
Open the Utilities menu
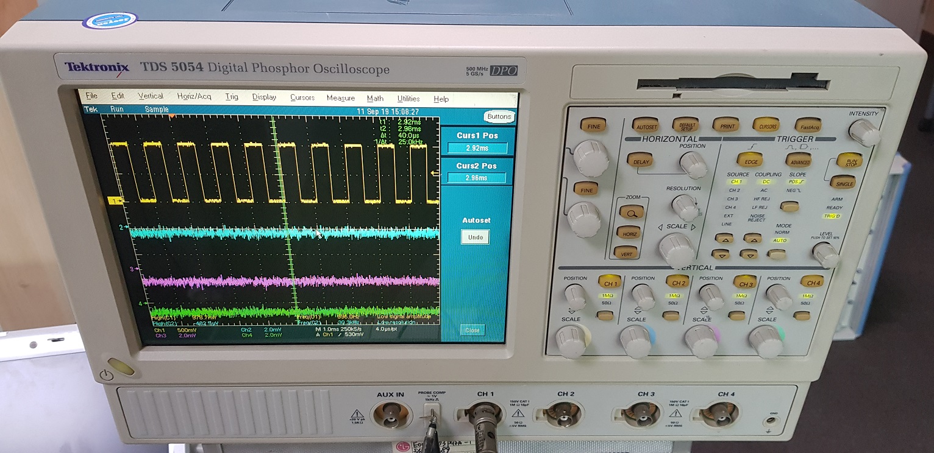(408, 99)
